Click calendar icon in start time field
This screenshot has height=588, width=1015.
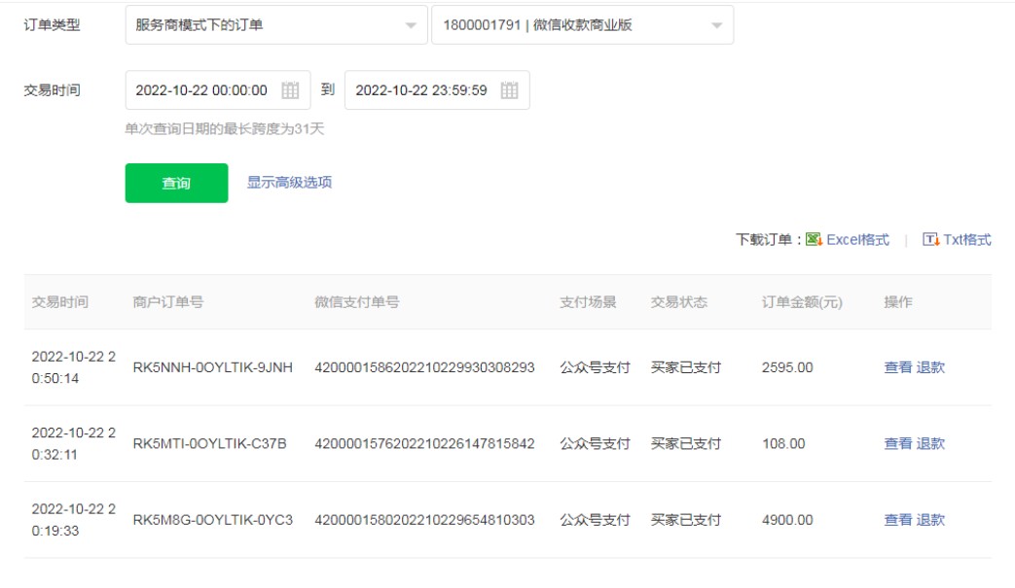[290, 90]
